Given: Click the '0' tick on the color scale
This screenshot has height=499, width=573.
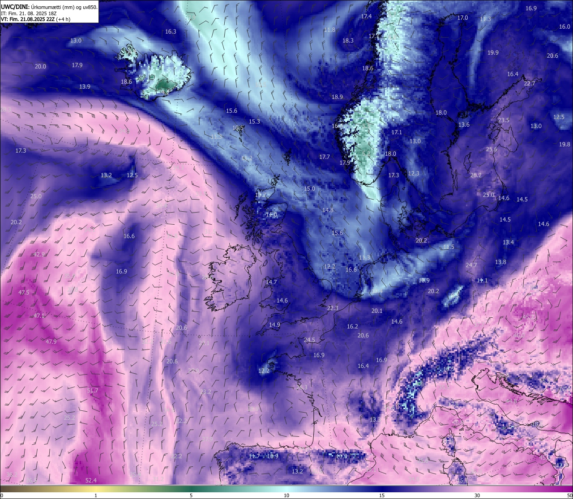Looking at the screenshot, I should pos(1,495).
